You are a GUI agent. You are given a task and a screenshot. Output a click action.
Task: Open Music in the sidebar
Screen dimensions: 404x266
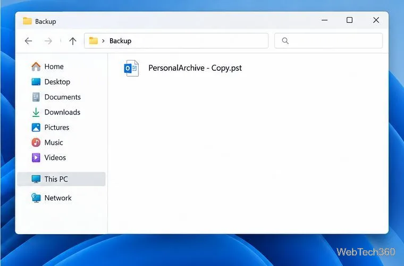coord(54,143)
